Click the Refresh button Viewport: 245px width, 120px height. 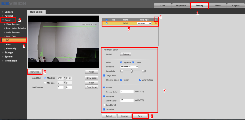[x=125, y=116]
